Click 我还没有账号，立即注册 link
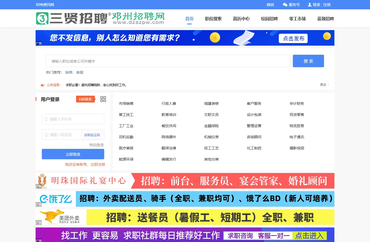 tap(85, 164)
